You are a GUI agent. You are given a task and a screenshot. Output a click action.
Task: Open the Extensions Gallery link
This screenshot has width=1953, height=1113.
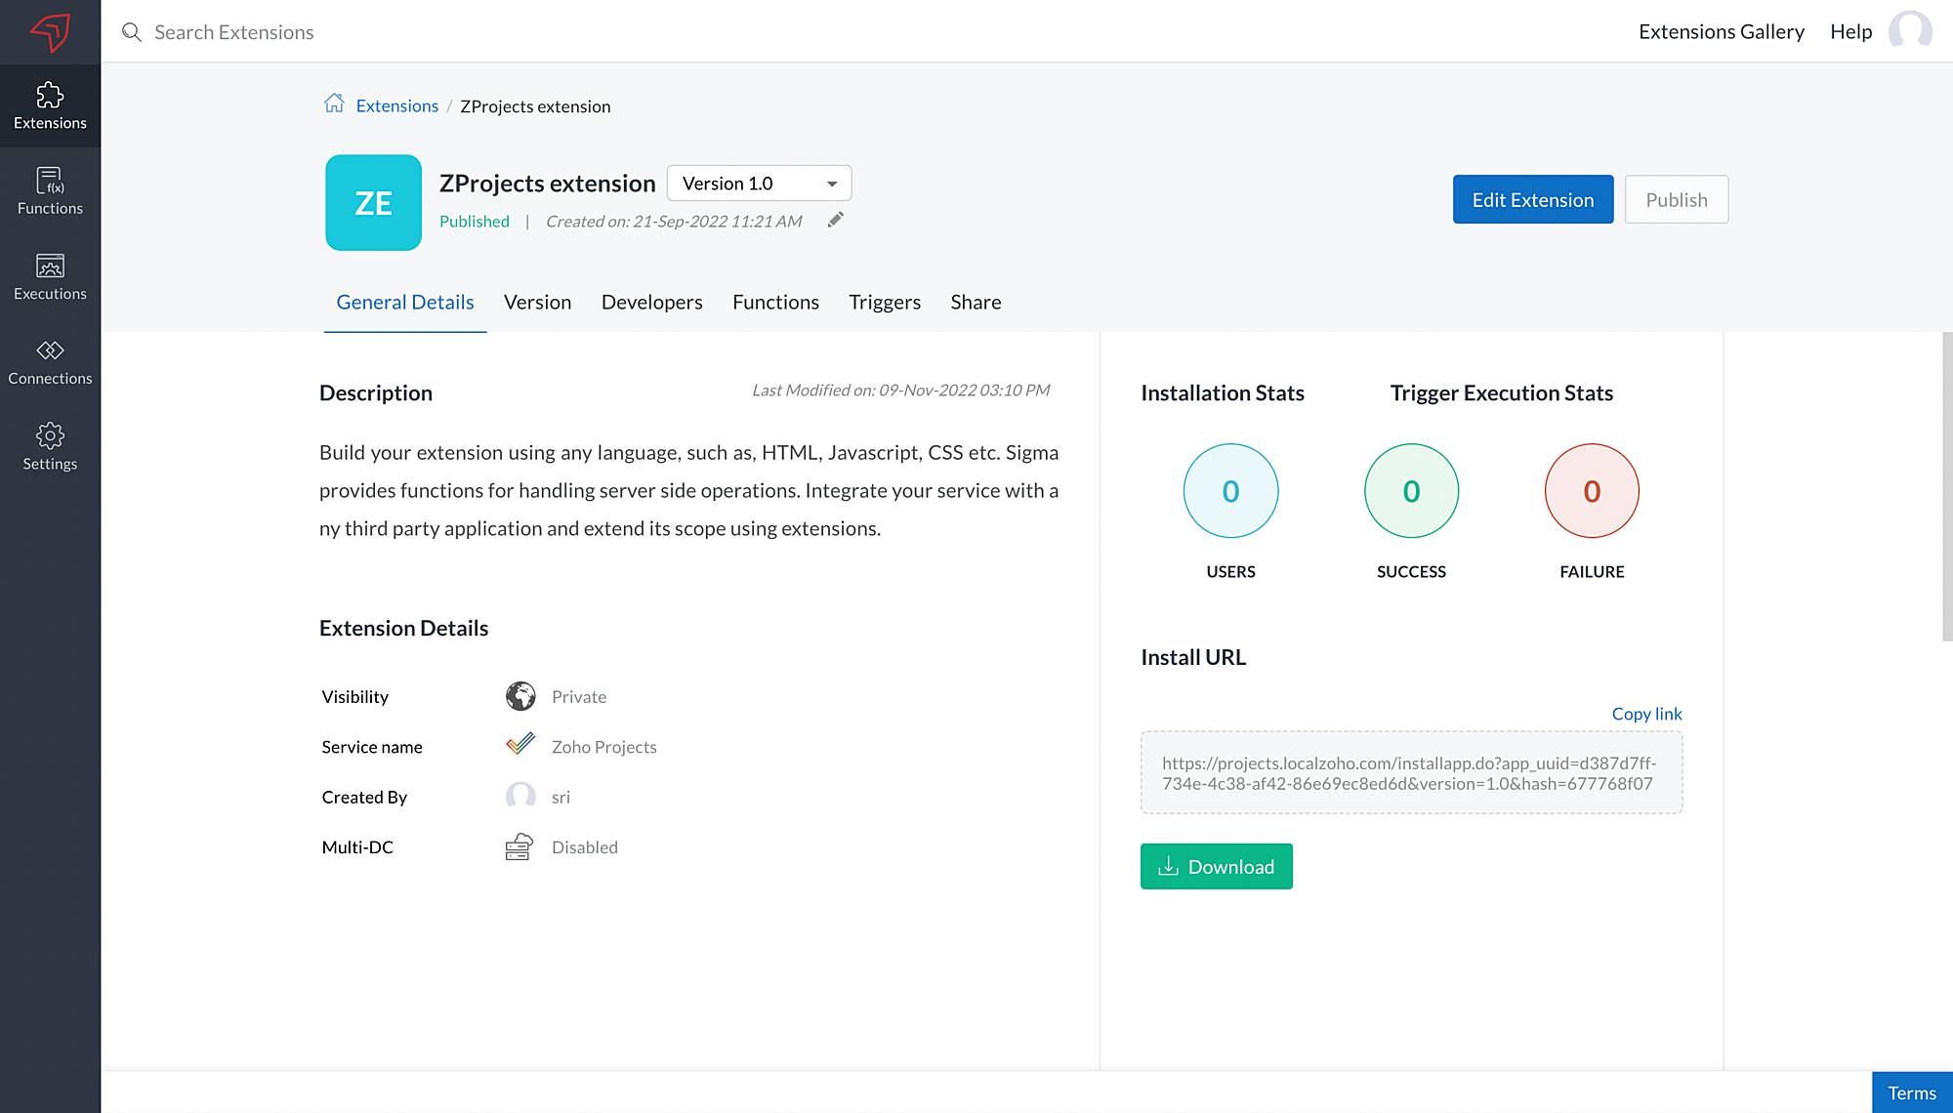pos(1721,32)
